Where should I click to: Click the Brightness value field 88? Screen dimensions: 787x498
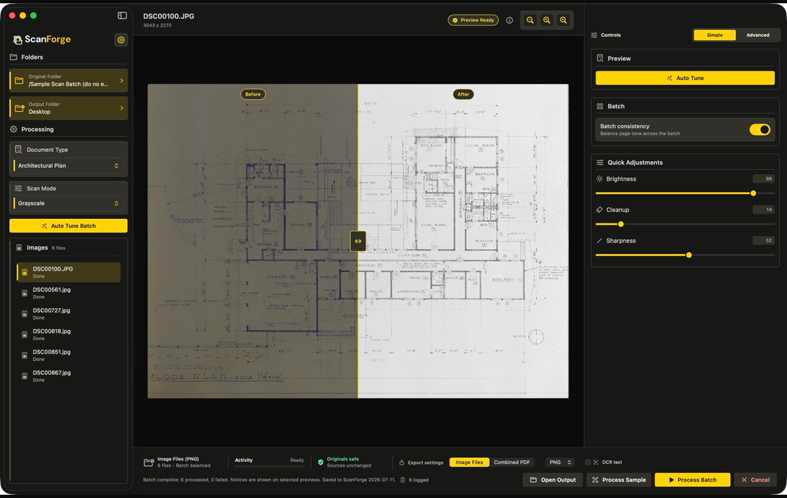pos(763,179)
